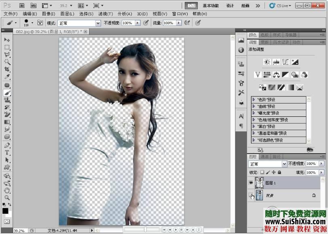Toggle visibility of the 背景 layer
The height and width of the screenshot is (234, 328).
251,196
